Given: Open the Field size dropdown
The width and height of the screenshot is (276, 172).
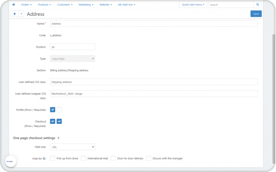Looking at the screenshot, I should point(73,147).
